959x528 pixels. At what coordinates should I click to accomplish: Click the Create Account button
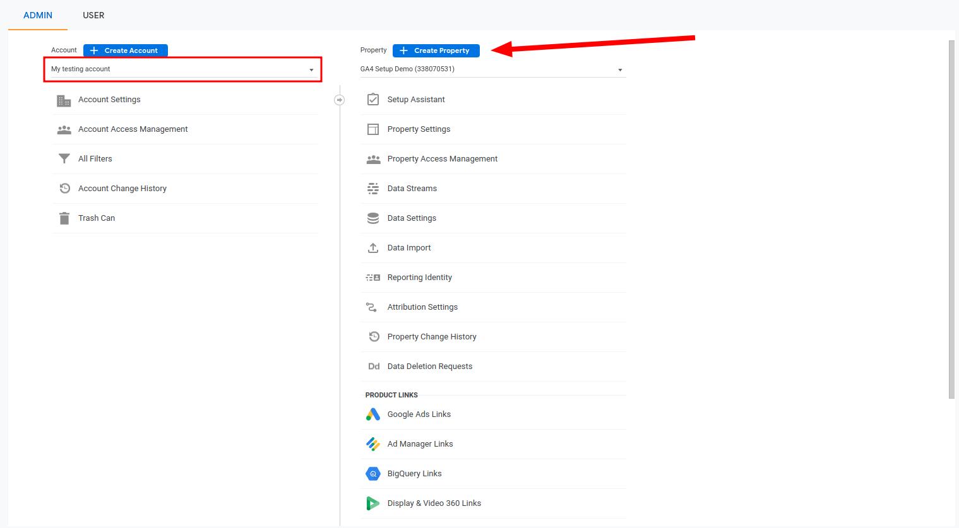pyautogui.click(x=125, y=50)
